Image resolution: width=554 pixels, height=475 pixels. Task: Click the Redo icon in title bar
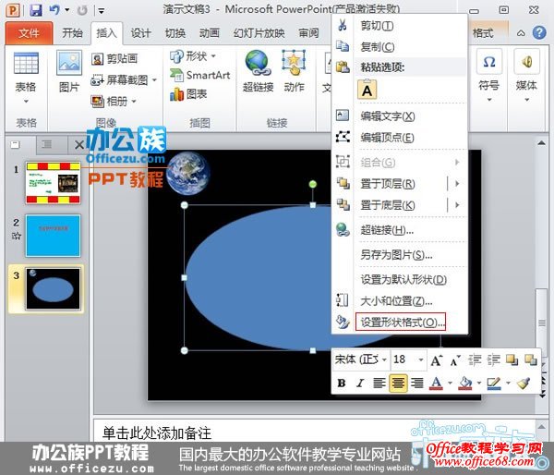pyautogui.click(x=82, y=10)
